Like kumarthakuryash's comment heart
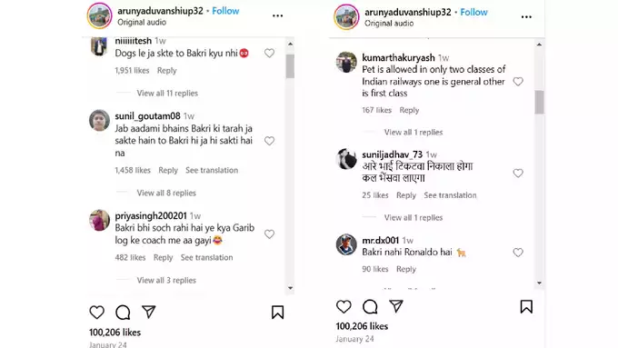Viewport: 618px width, 348px height. pos(518,82)
